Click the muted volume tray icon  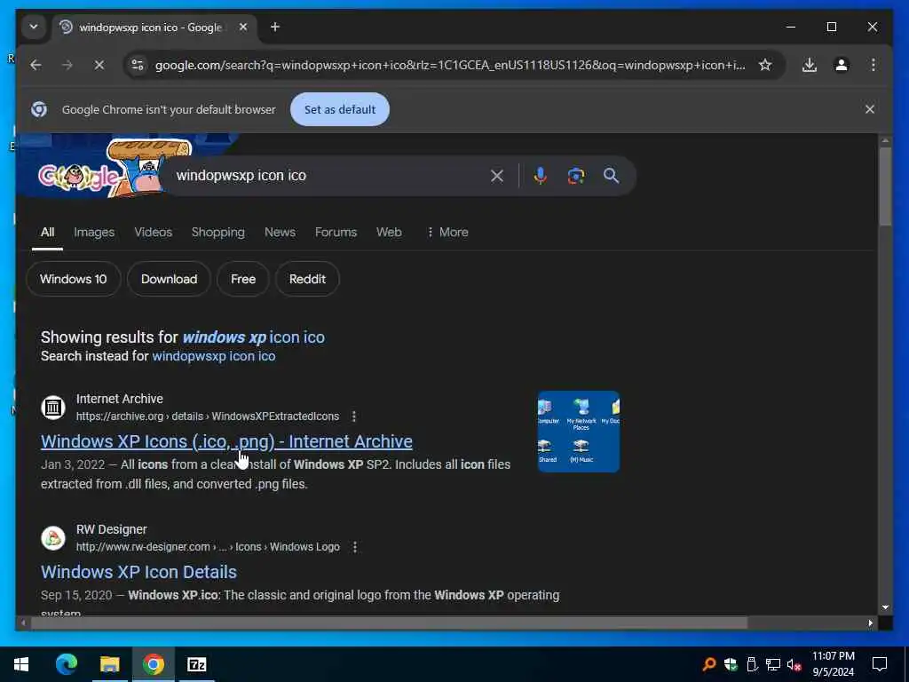tap(794, 664)
